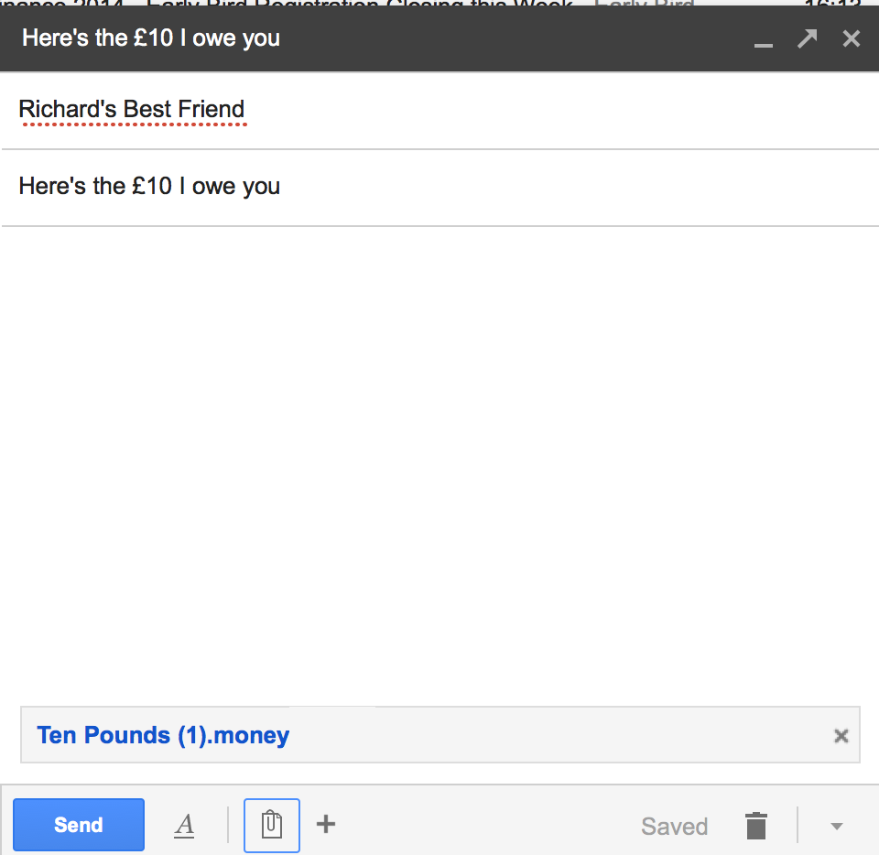Screen dimensions: 879x855
Task: Minimize the compose window
Action: tap(763, 40)
